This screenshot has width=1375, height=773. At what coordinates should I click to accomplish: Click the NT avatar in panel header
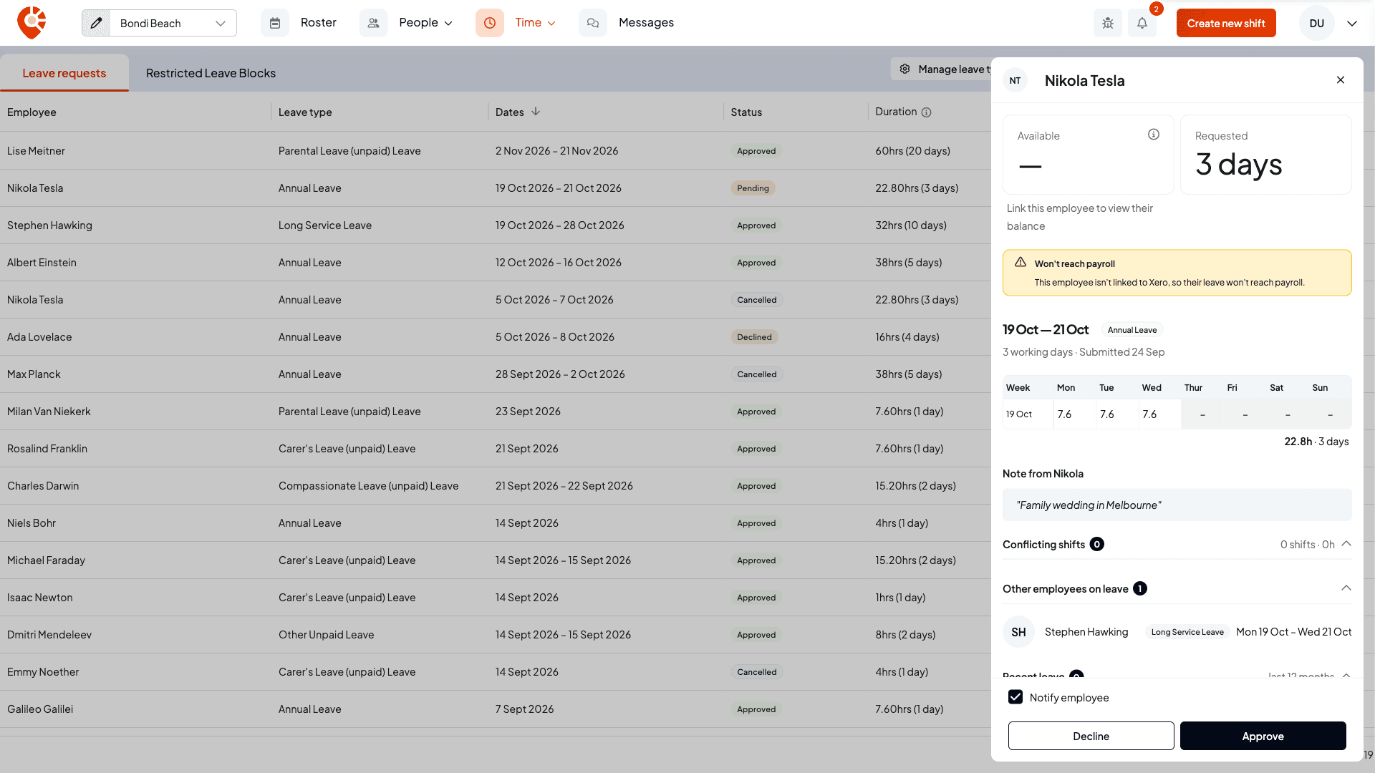(x=1015, y=81)
